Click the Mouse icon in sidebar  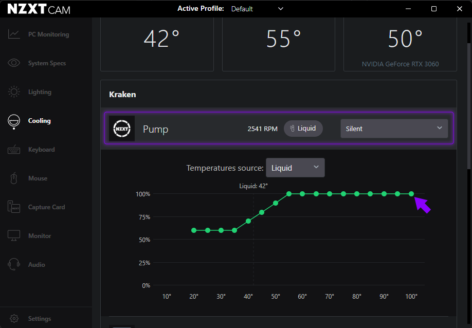[x=14, y=178]
